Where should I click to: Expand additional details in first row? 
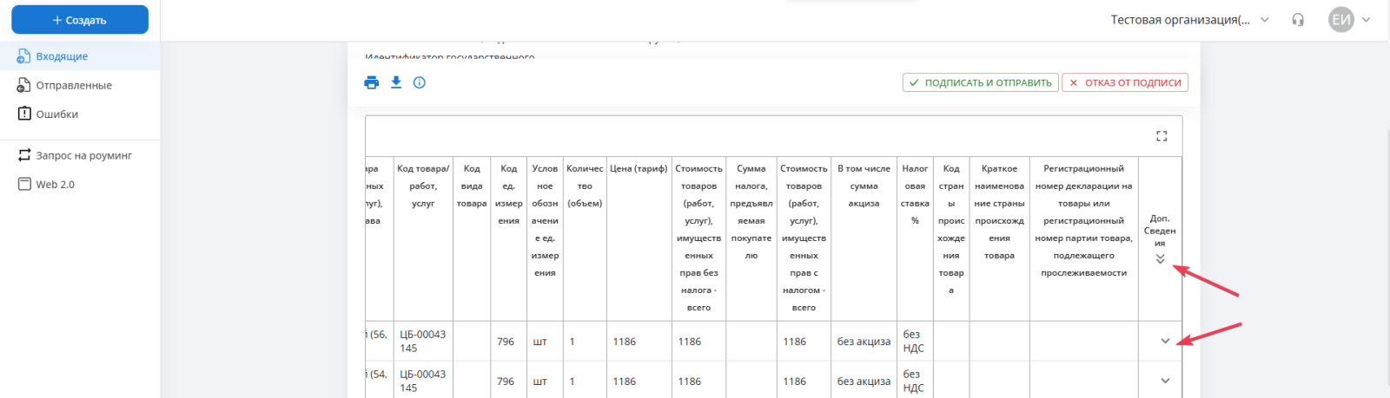tap(1165, 341)
